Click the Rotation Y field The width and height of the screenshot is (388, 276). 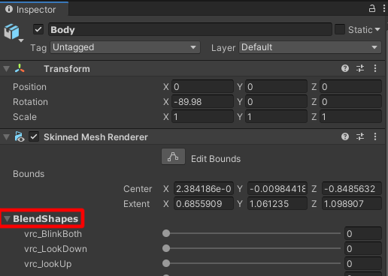coord(276,102)
